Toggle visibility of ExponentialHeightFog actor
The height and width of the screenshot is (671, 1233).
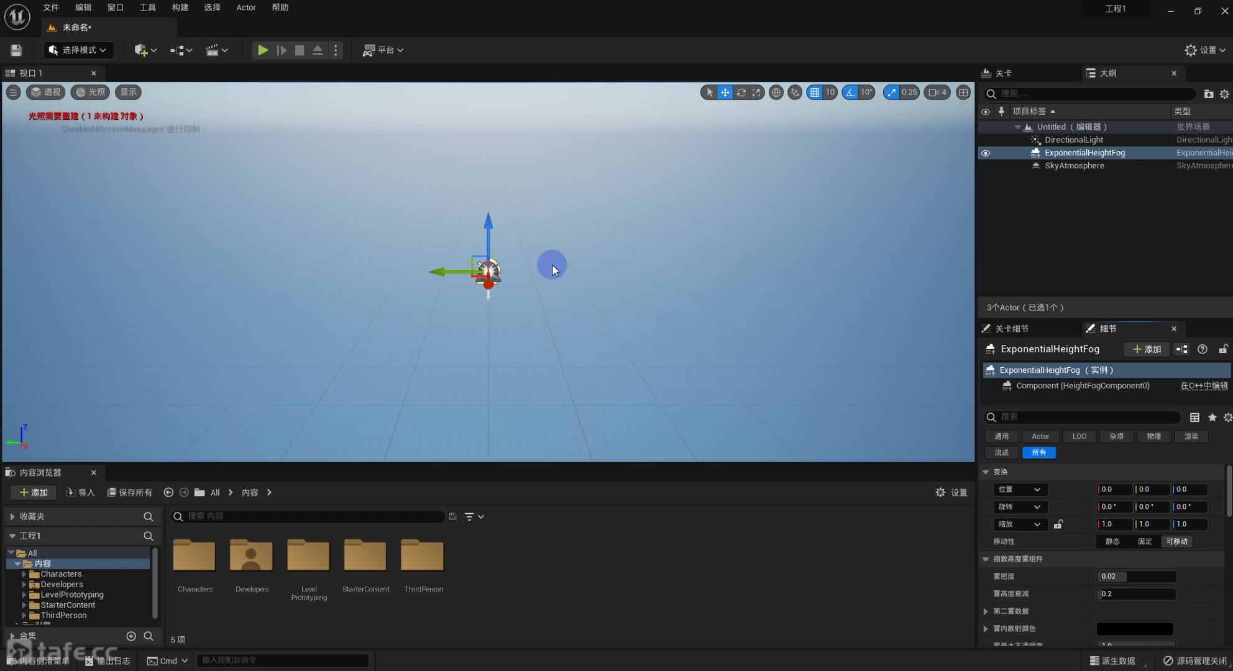[986, 153]
